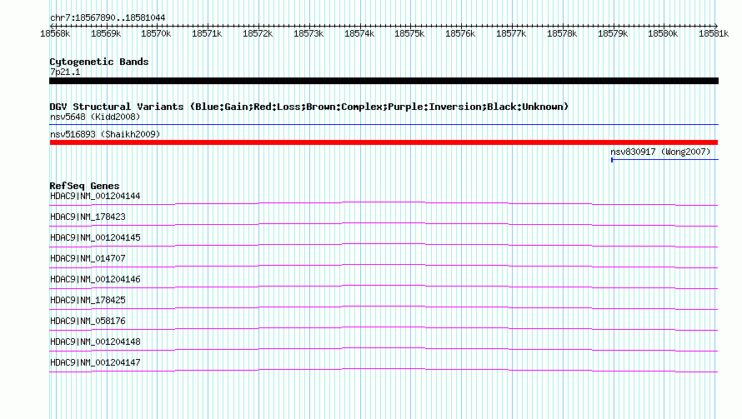Select the blue nsv830917 gain variant line
Viewport: 742px width, 419px height.
(x=664, y=160)
